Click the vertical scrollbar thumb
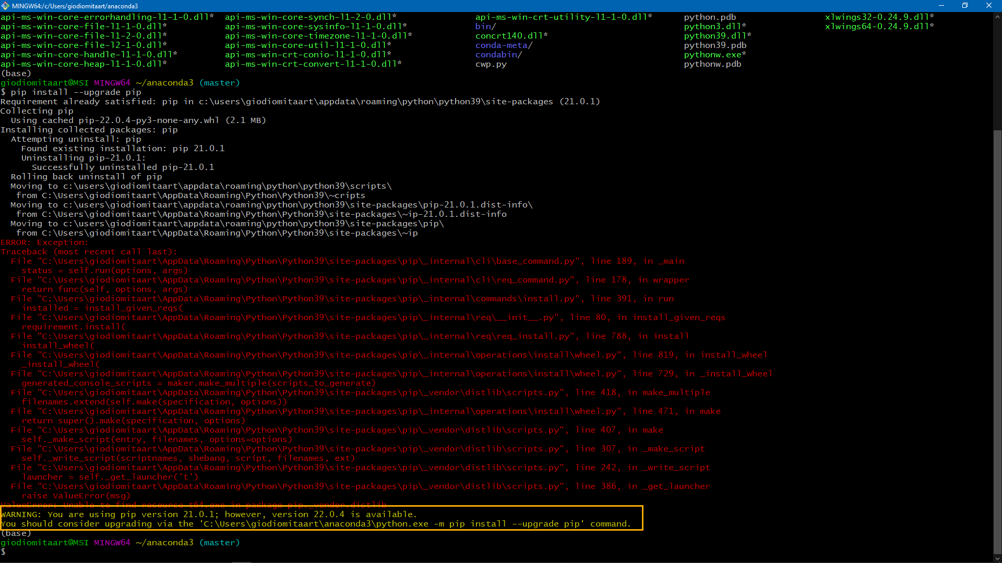The height and width of the screenshot is (563, 1002). [997, 341]
